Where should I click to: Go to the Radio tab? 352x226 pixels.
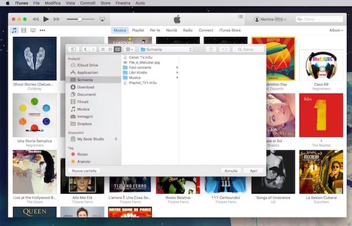pyautogui.click(x=188, y=30)
